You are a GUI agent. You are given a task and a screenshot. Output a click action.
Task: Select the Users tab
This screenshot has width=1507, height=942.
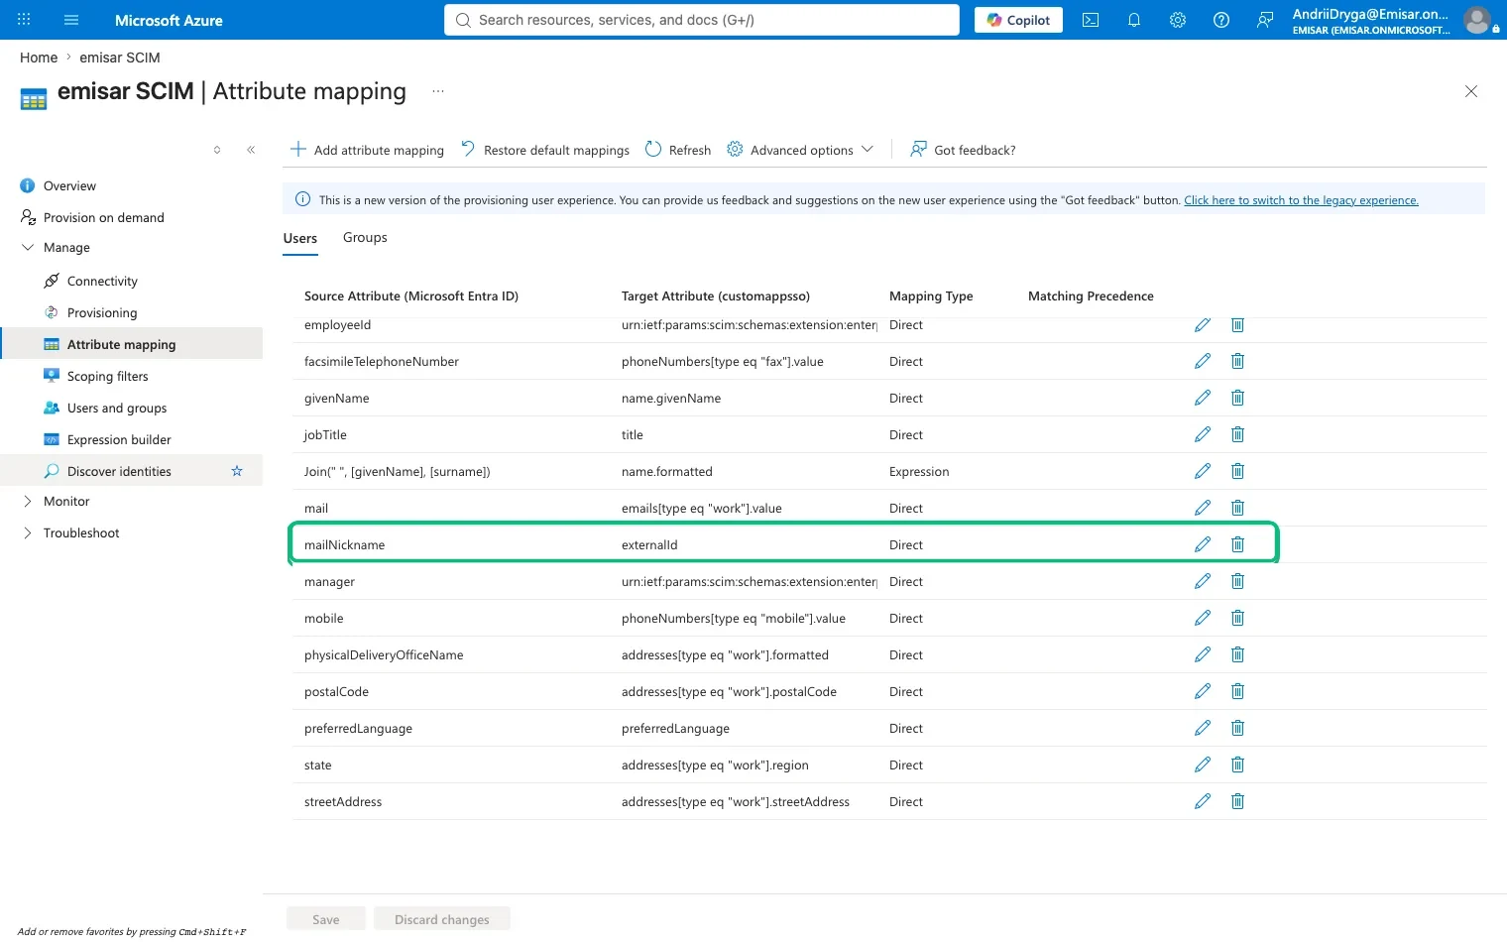pos(300,239)
